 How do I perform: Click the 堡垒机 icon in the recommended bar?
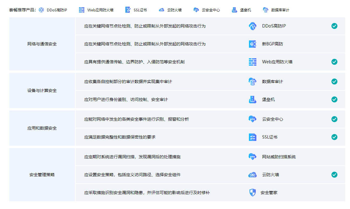point(234,10)
